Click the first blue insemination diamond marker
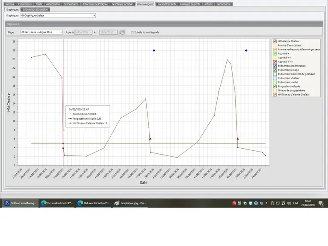Image resolution: width=328 pixels, height=246 pixels. pos(154,50)
